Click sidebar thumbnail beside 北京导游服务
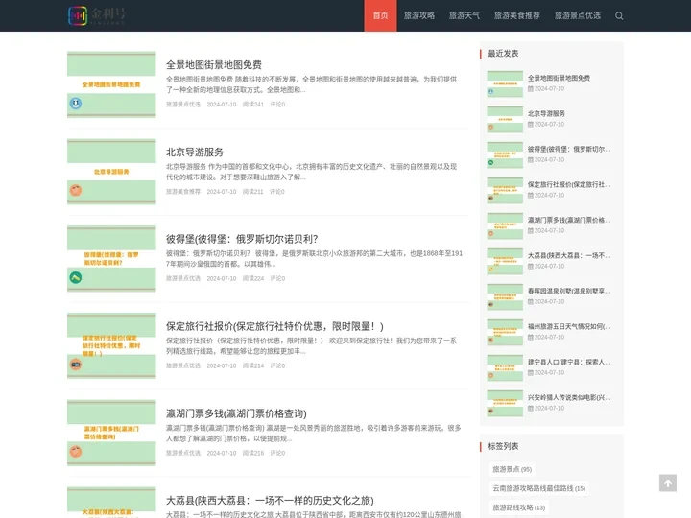The height and width of the screenshot is (518, 691). [x=505, y=119]
